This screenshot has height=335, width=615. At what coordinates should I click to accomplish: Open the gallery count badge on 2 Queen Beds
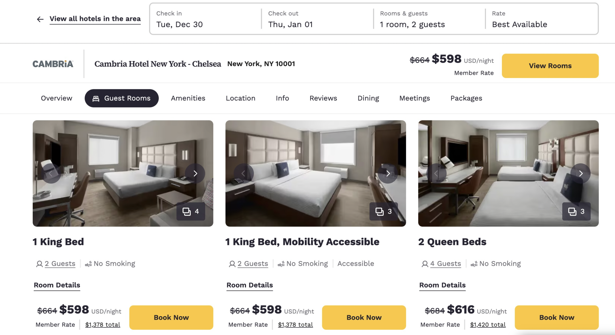coord(576,211)
